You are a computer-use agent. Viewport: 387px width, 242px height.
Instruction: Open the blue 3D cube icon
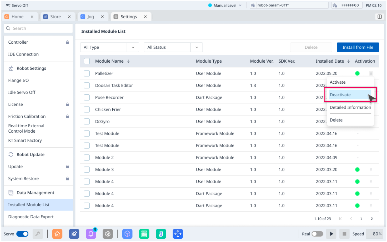[x=127, y=234]
